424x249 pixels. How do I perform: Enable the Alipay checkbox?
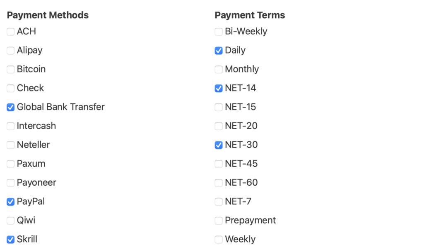tap(11, 51)
